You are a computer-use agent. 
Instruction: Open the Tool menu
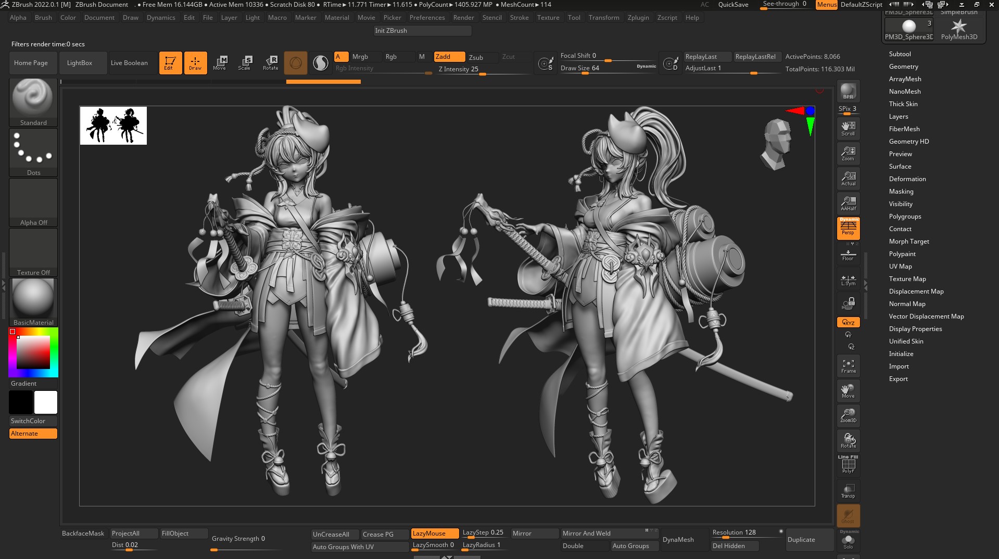click(x=574, y=18)
